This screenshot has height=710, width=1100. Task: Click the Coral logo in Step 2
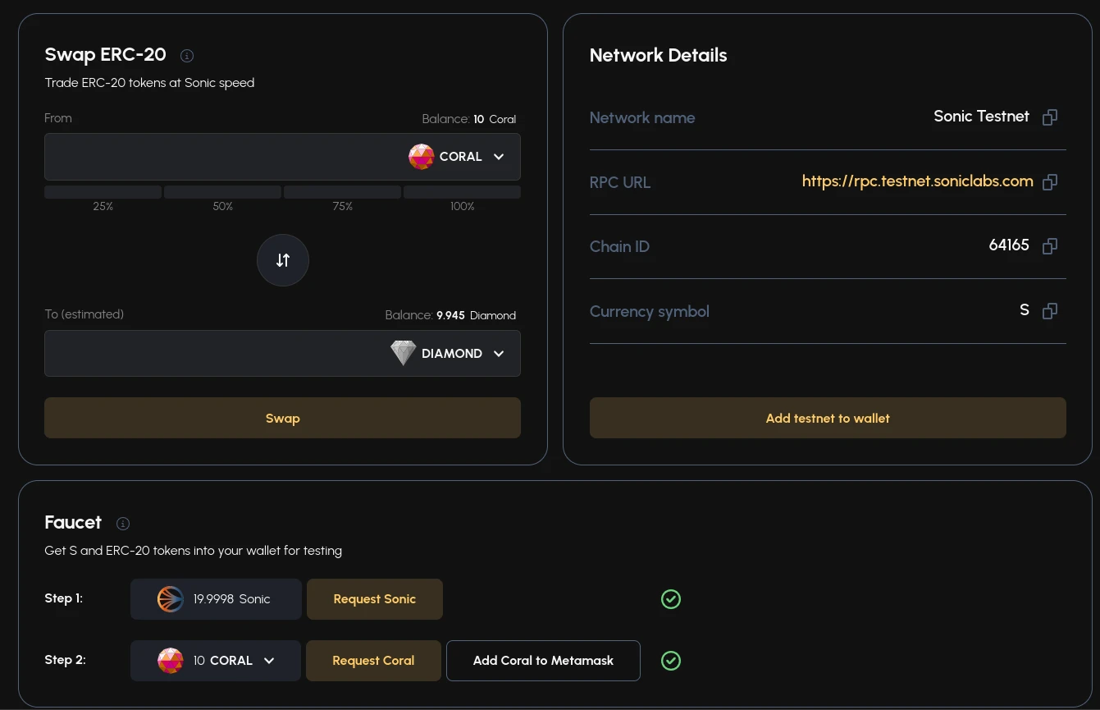coord(171,661)
